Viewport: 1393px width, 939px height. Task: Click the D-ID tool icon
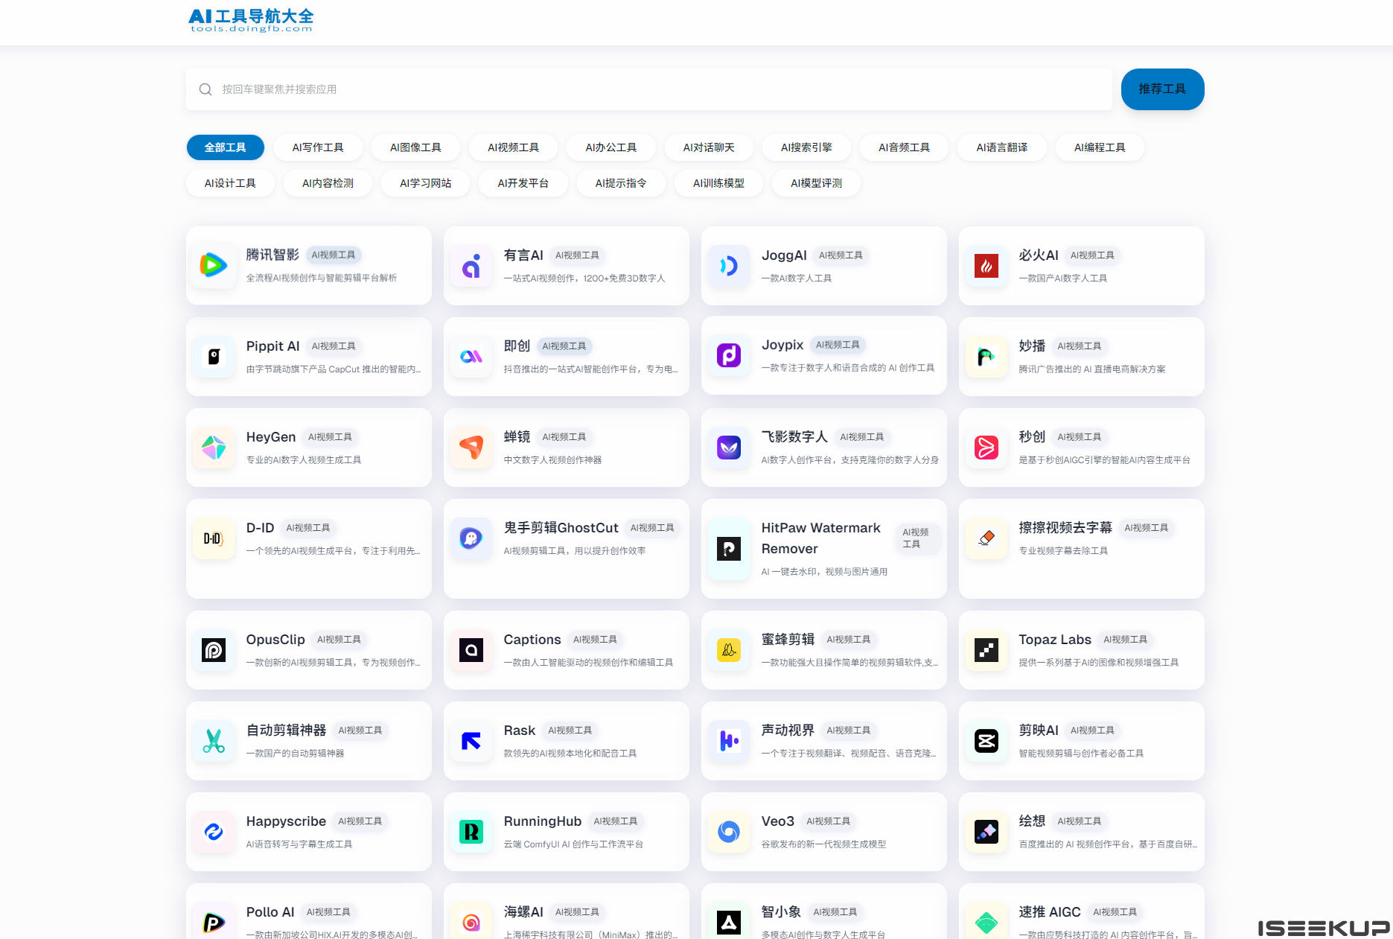point(214,538)
